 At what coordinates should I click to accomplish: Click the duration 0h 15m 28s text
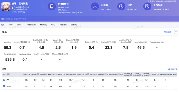132,9
